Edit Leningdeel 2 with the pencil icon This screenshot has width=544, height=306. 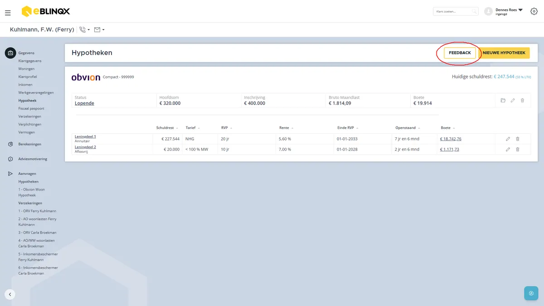(508, 149)
